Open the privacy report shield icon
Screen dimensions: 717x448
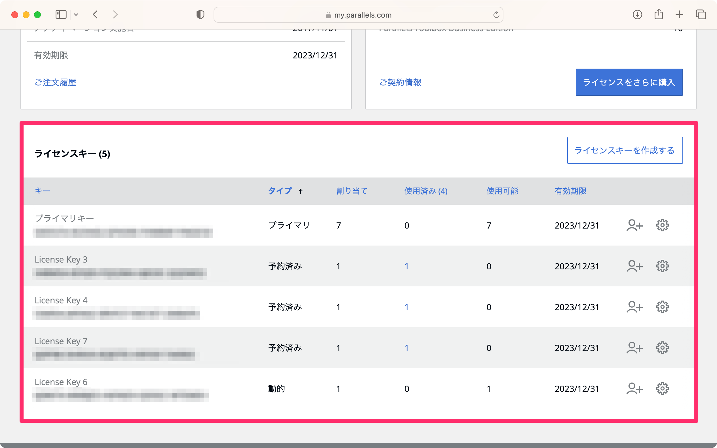coord(200,14)
